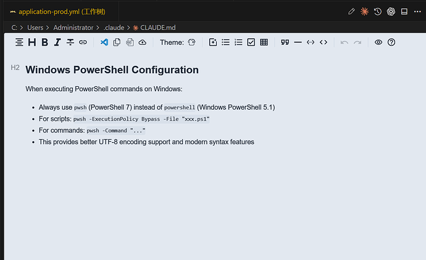Click the H2 heading level marker
Viewport: 426px width, 260px height.
[x=15, y=68]
